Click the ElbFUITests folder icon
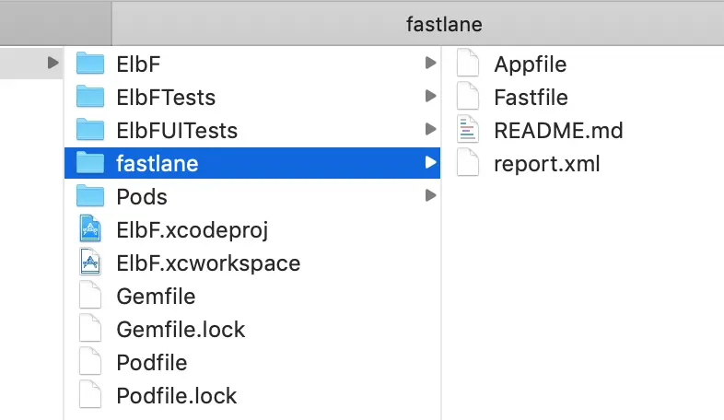The image size is (724, 420). coord(90,130)
